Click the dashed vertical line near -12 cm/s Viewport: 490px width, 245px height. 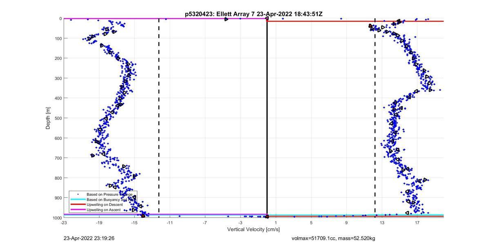coord(159,118)
